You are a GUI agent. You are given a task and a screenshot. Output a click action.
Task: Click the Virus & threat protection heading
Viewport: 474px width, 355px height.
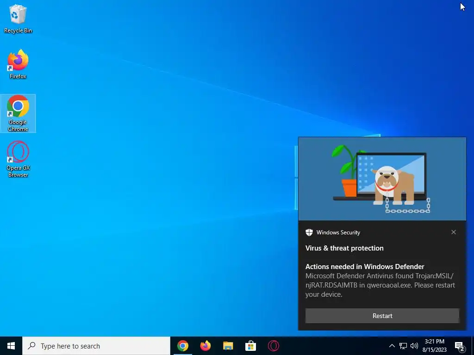(x=344, y=248)
